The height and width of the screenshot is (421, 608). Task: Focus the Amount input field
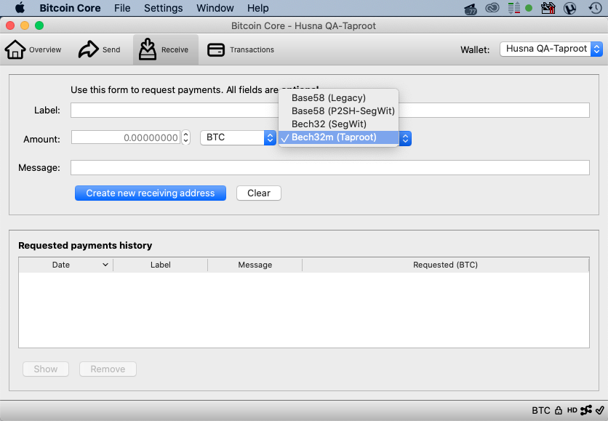coord(126,137)
